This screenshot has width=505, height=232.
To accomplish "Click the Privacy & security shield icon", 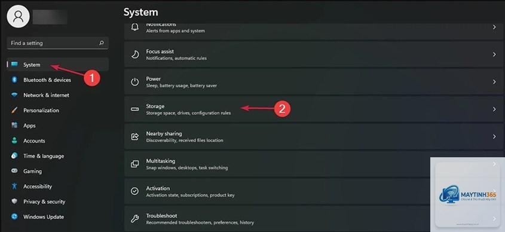I will pyautogui.click(x=14, y=202).
